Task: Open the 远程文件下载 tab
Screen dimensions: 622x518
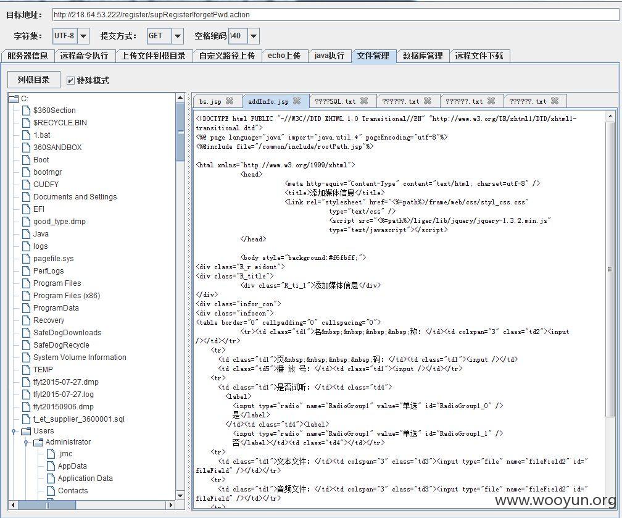Action: pyautogui.click(x=479, y=56)
